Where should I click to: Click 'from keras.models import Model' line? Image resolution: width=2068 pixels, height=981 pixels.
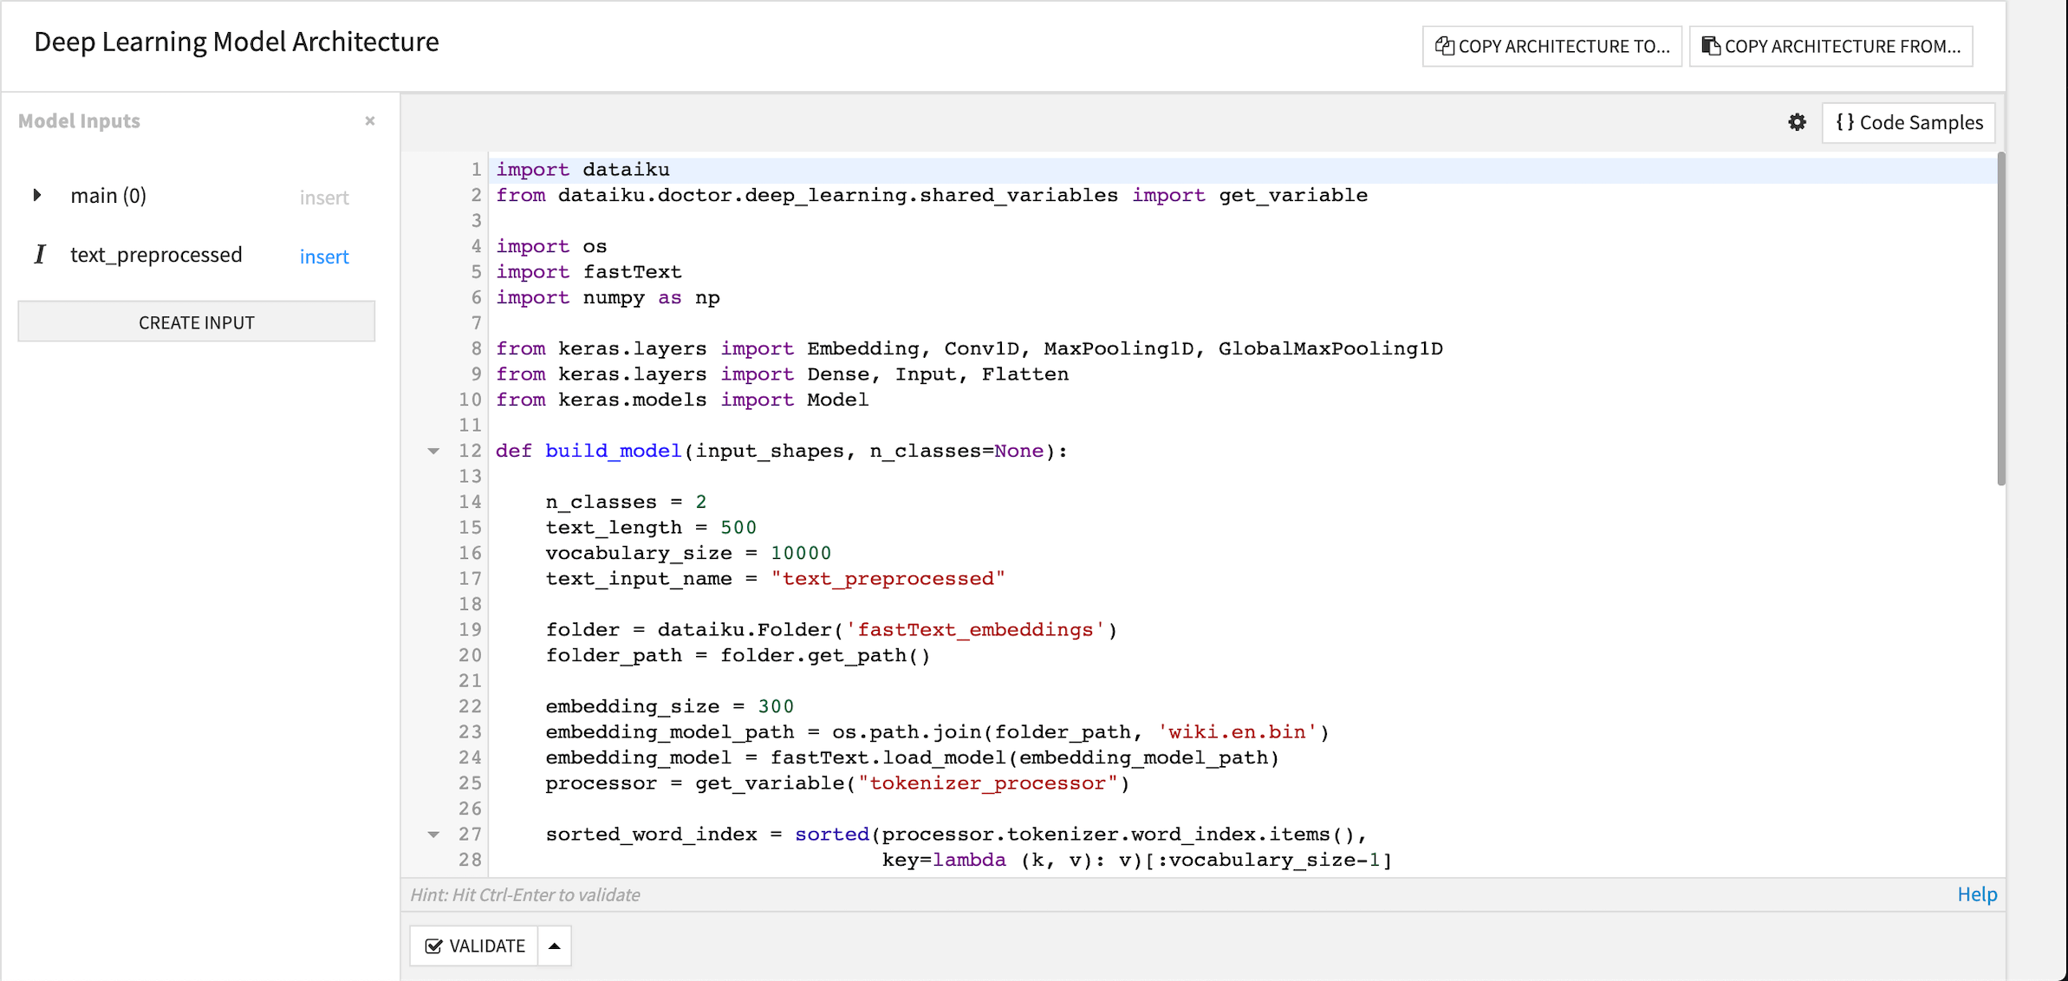click(x=682, y=400)
